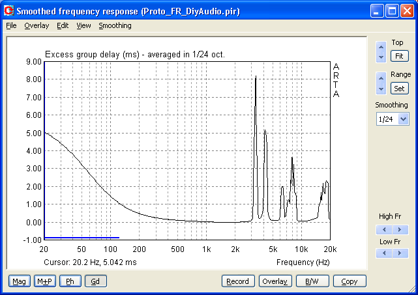Switch to M+P view
The height and width of the screenshot is (295, 418).
pos(45,281)
